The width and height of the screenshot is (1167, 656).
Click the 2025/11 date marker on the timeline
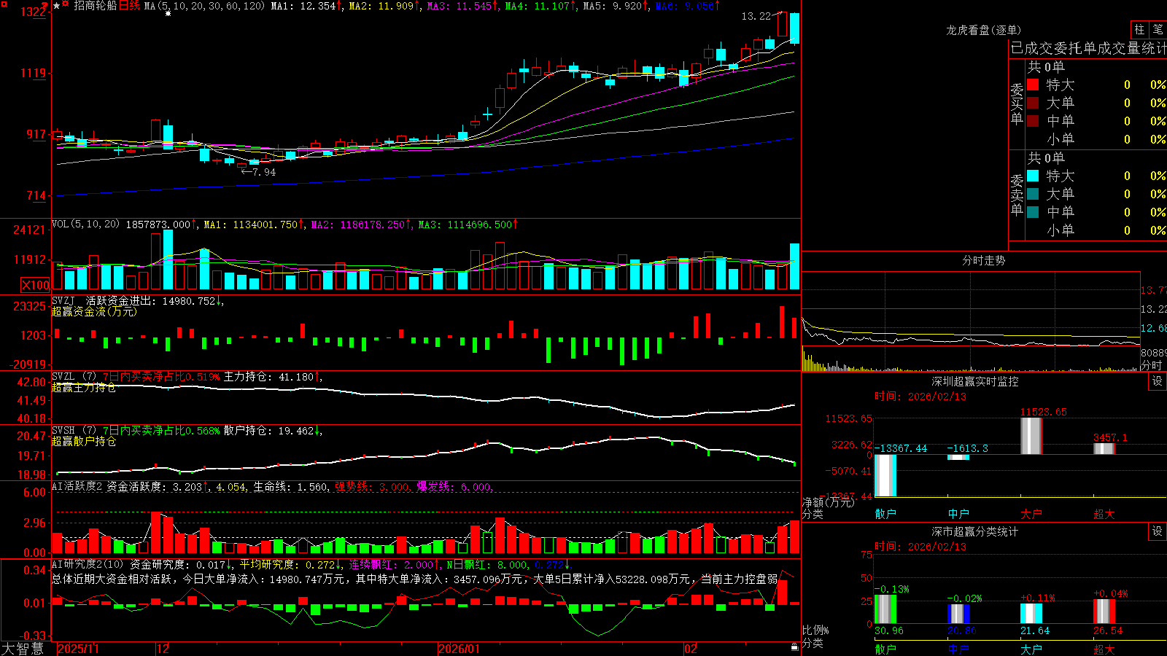tap(78, 649)
